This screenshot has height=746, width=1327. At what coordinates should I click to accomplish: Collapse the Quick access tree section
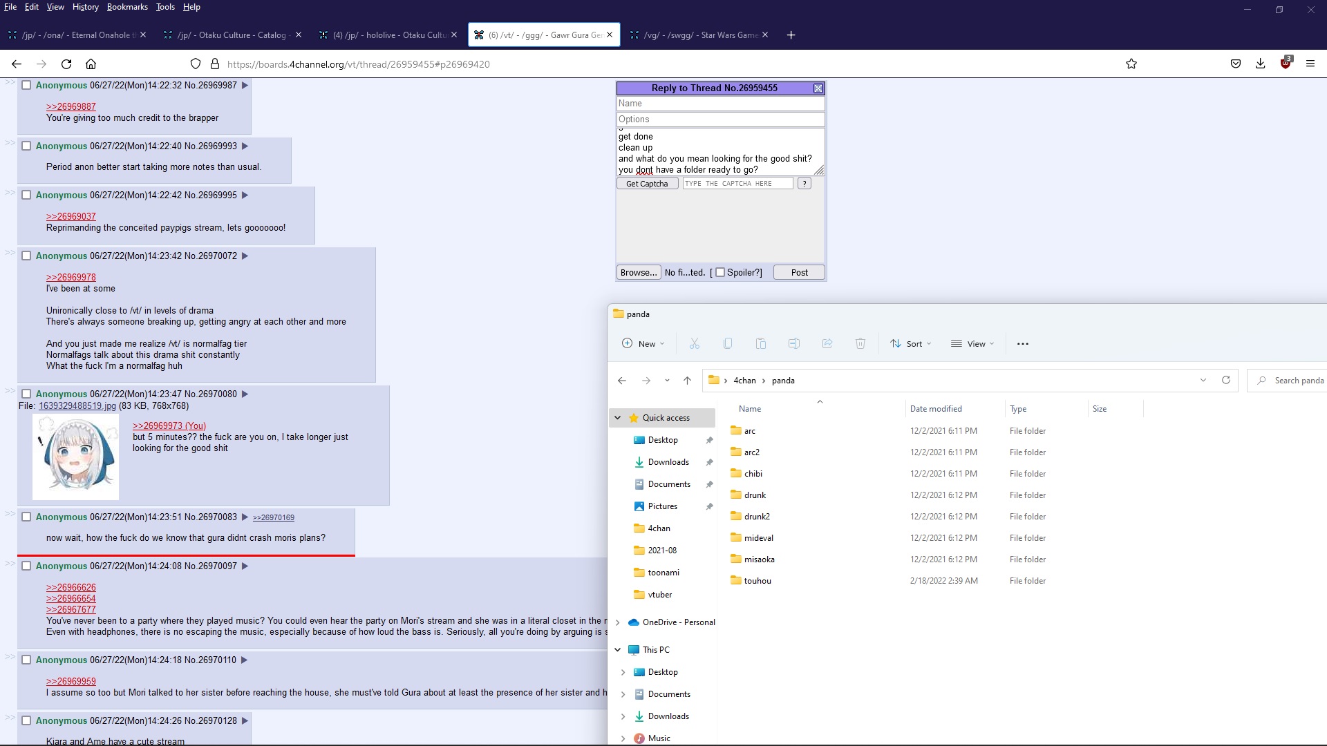(x=618, y=418)
